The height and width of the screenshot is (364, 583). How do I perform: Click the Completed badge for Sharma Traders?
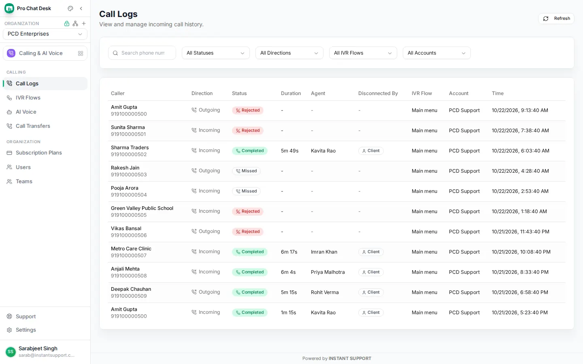click(x=250, y=151)
